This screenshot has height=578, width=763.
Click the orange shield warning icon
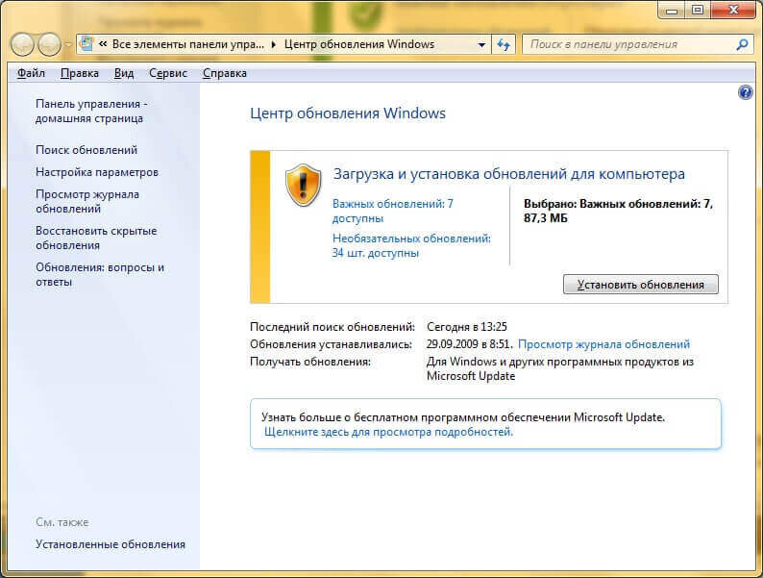pyautogui.click(x=303, y=185)
